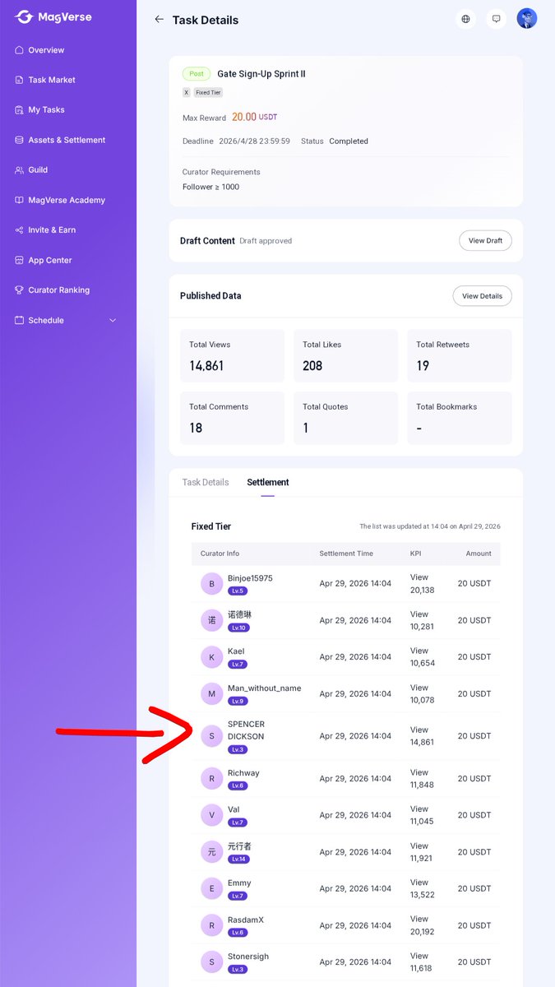
Task: Click the 元行者 curator avatar
Action: pyautogui.click(x=212, y=852)
